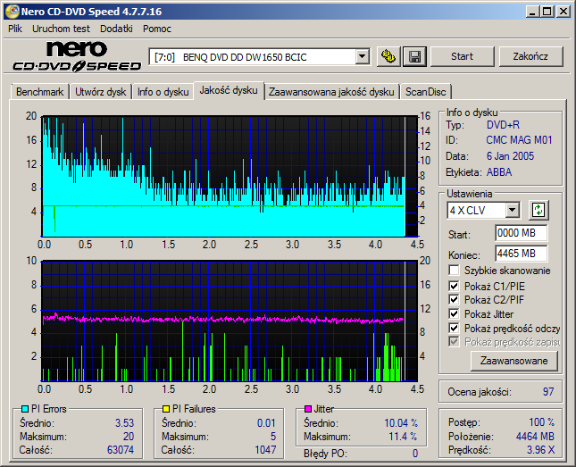
Task: Click the Zakończ button
Action: (530, 56)
